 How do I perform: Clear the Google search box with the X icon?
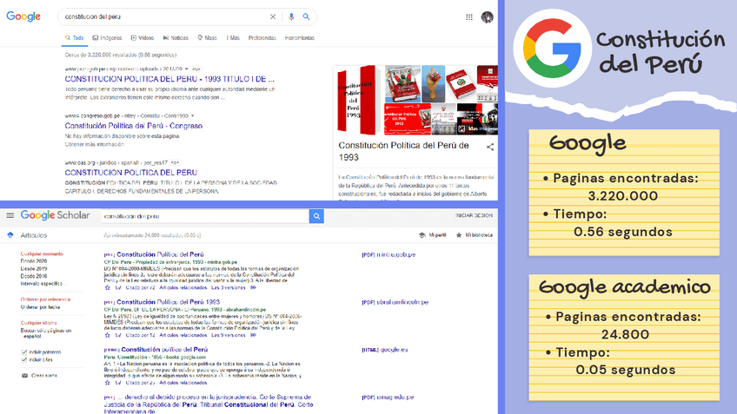pyautogui.click(x=273, y=16)
